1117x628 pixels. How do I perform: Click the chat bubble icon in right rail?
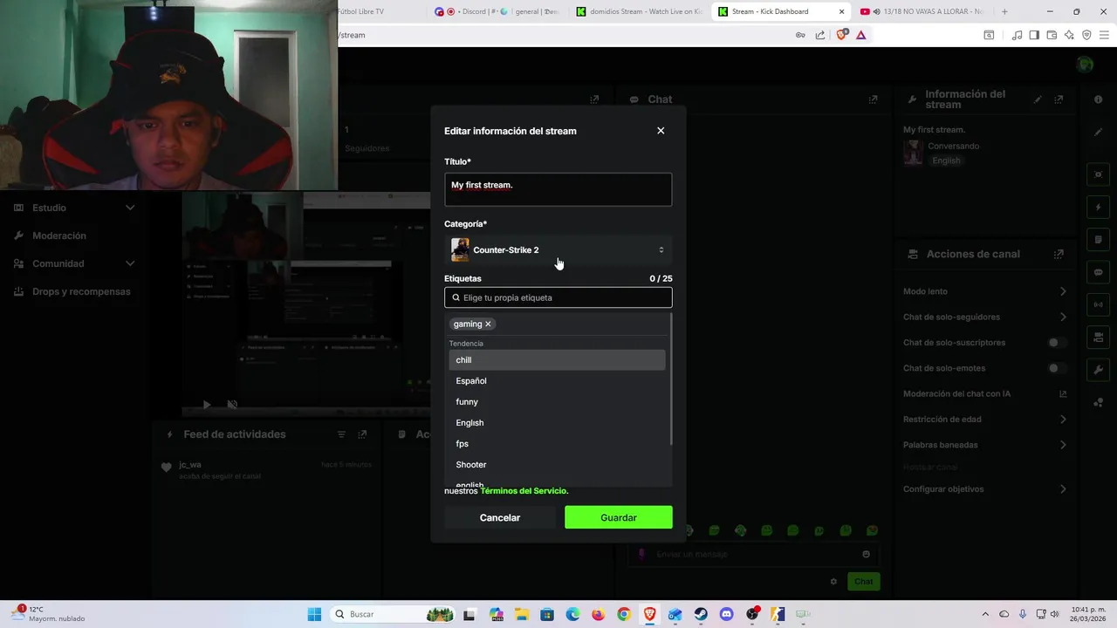tap(1099, 272)
